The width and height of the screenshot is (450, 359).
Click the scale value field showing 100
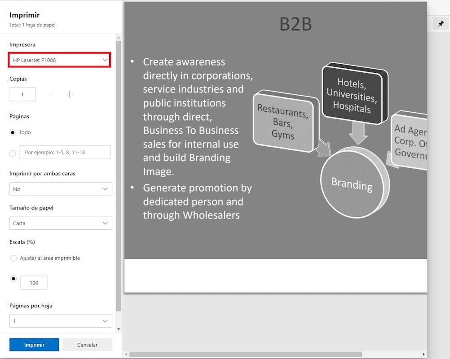(34, 283)
